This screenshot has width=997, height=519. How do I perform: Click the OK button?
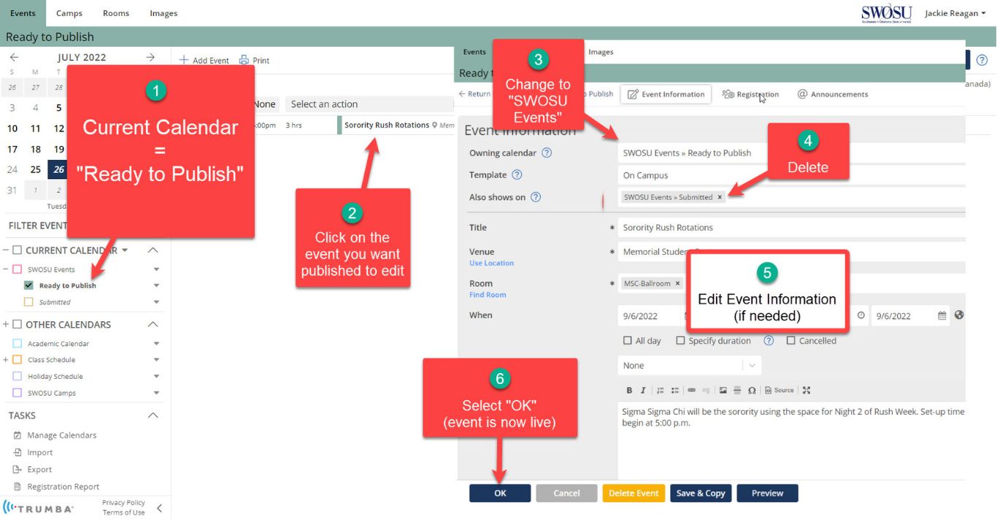pyautogui.click(x=500, y=493)
